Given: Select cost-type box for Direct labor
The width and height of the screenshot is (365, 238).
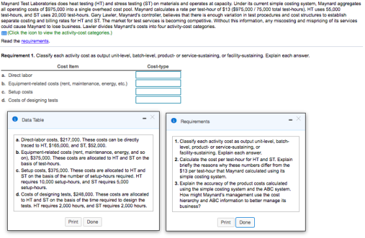Looking at the screenshot, I should tap(158, 75).
